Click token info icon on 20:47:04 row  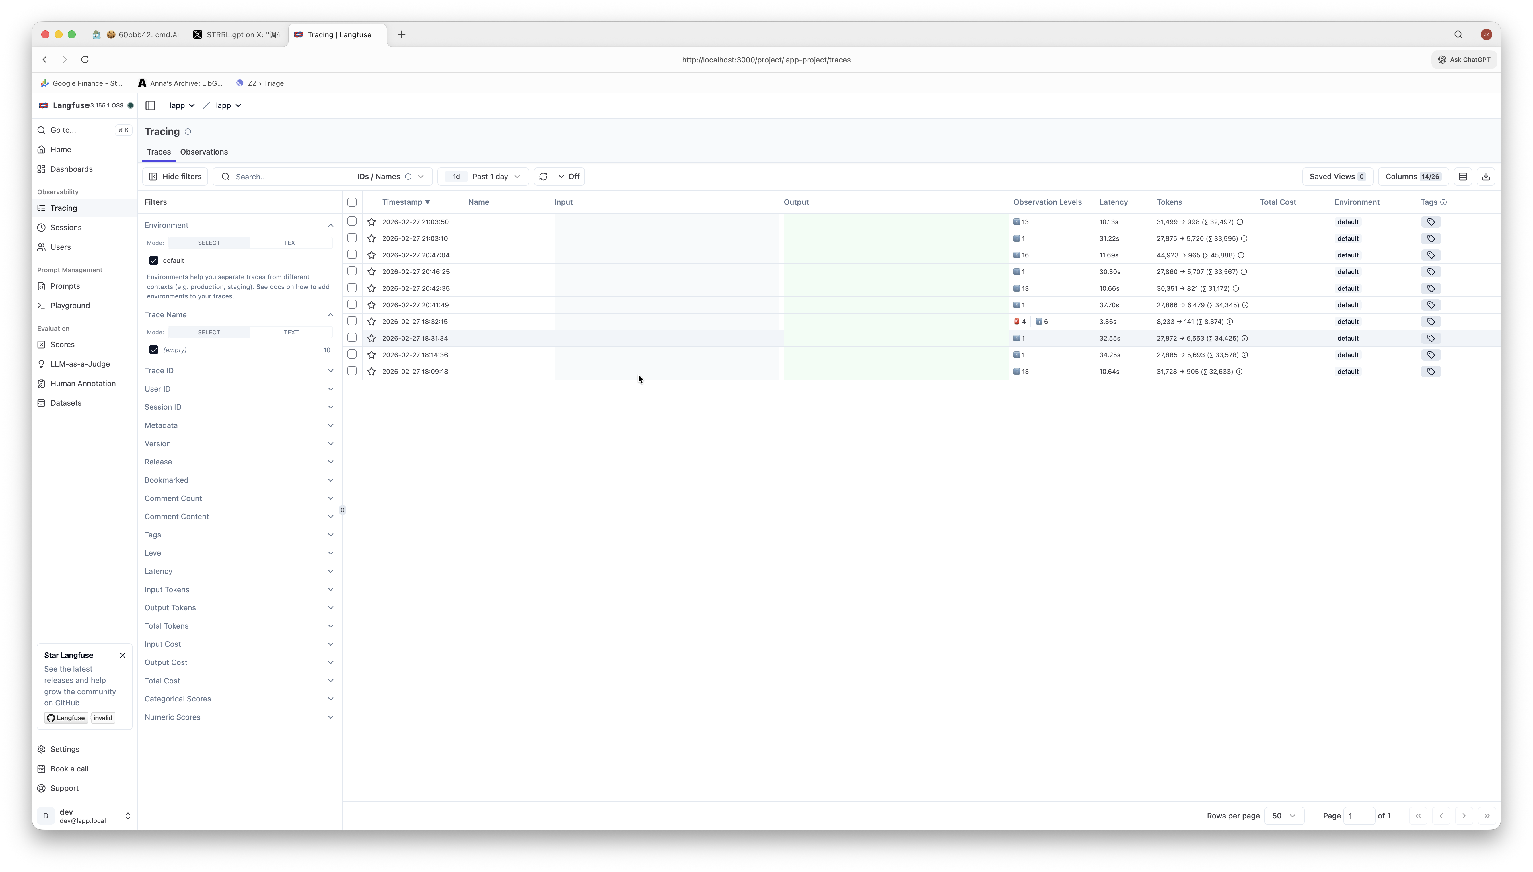coord(1241,255)
